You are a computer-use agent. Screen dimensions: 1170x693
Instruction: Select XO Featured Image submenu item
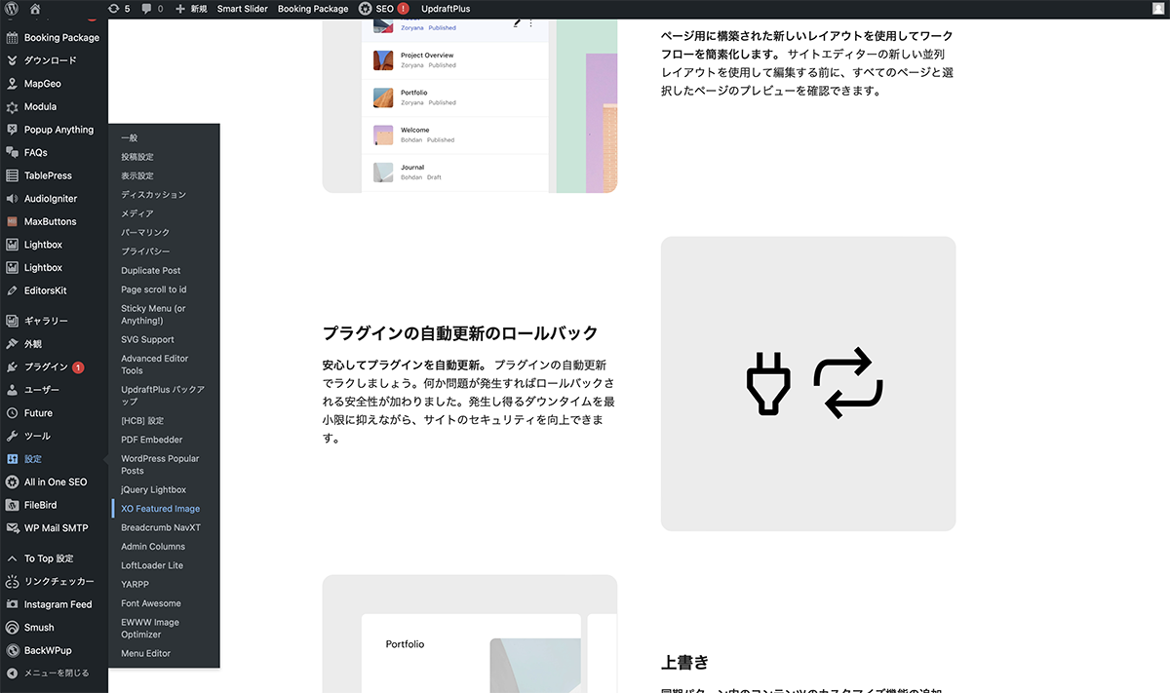[160, 509]
